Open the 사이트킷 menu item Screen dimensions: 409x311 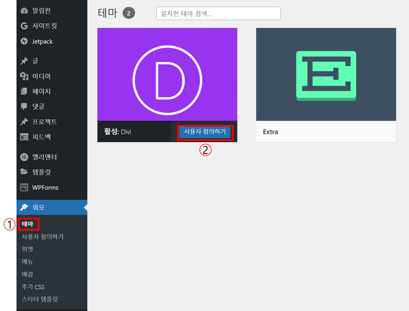(52, 26)
